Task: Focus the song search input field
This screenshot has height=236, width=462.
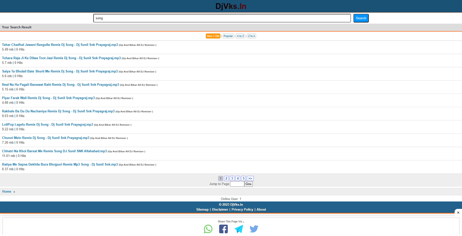Action: [222, 18]
